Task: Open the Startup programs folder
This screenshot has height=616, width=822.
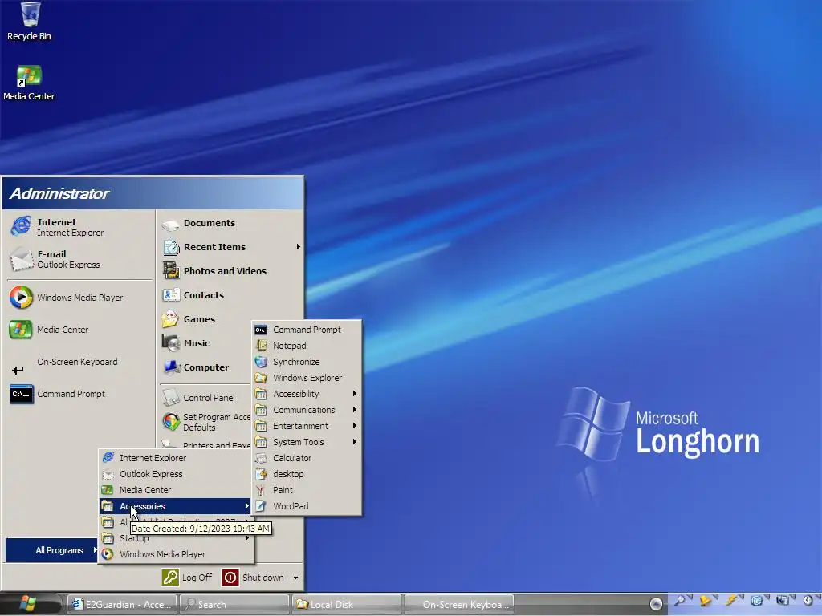Action: (x=175, y=538)
